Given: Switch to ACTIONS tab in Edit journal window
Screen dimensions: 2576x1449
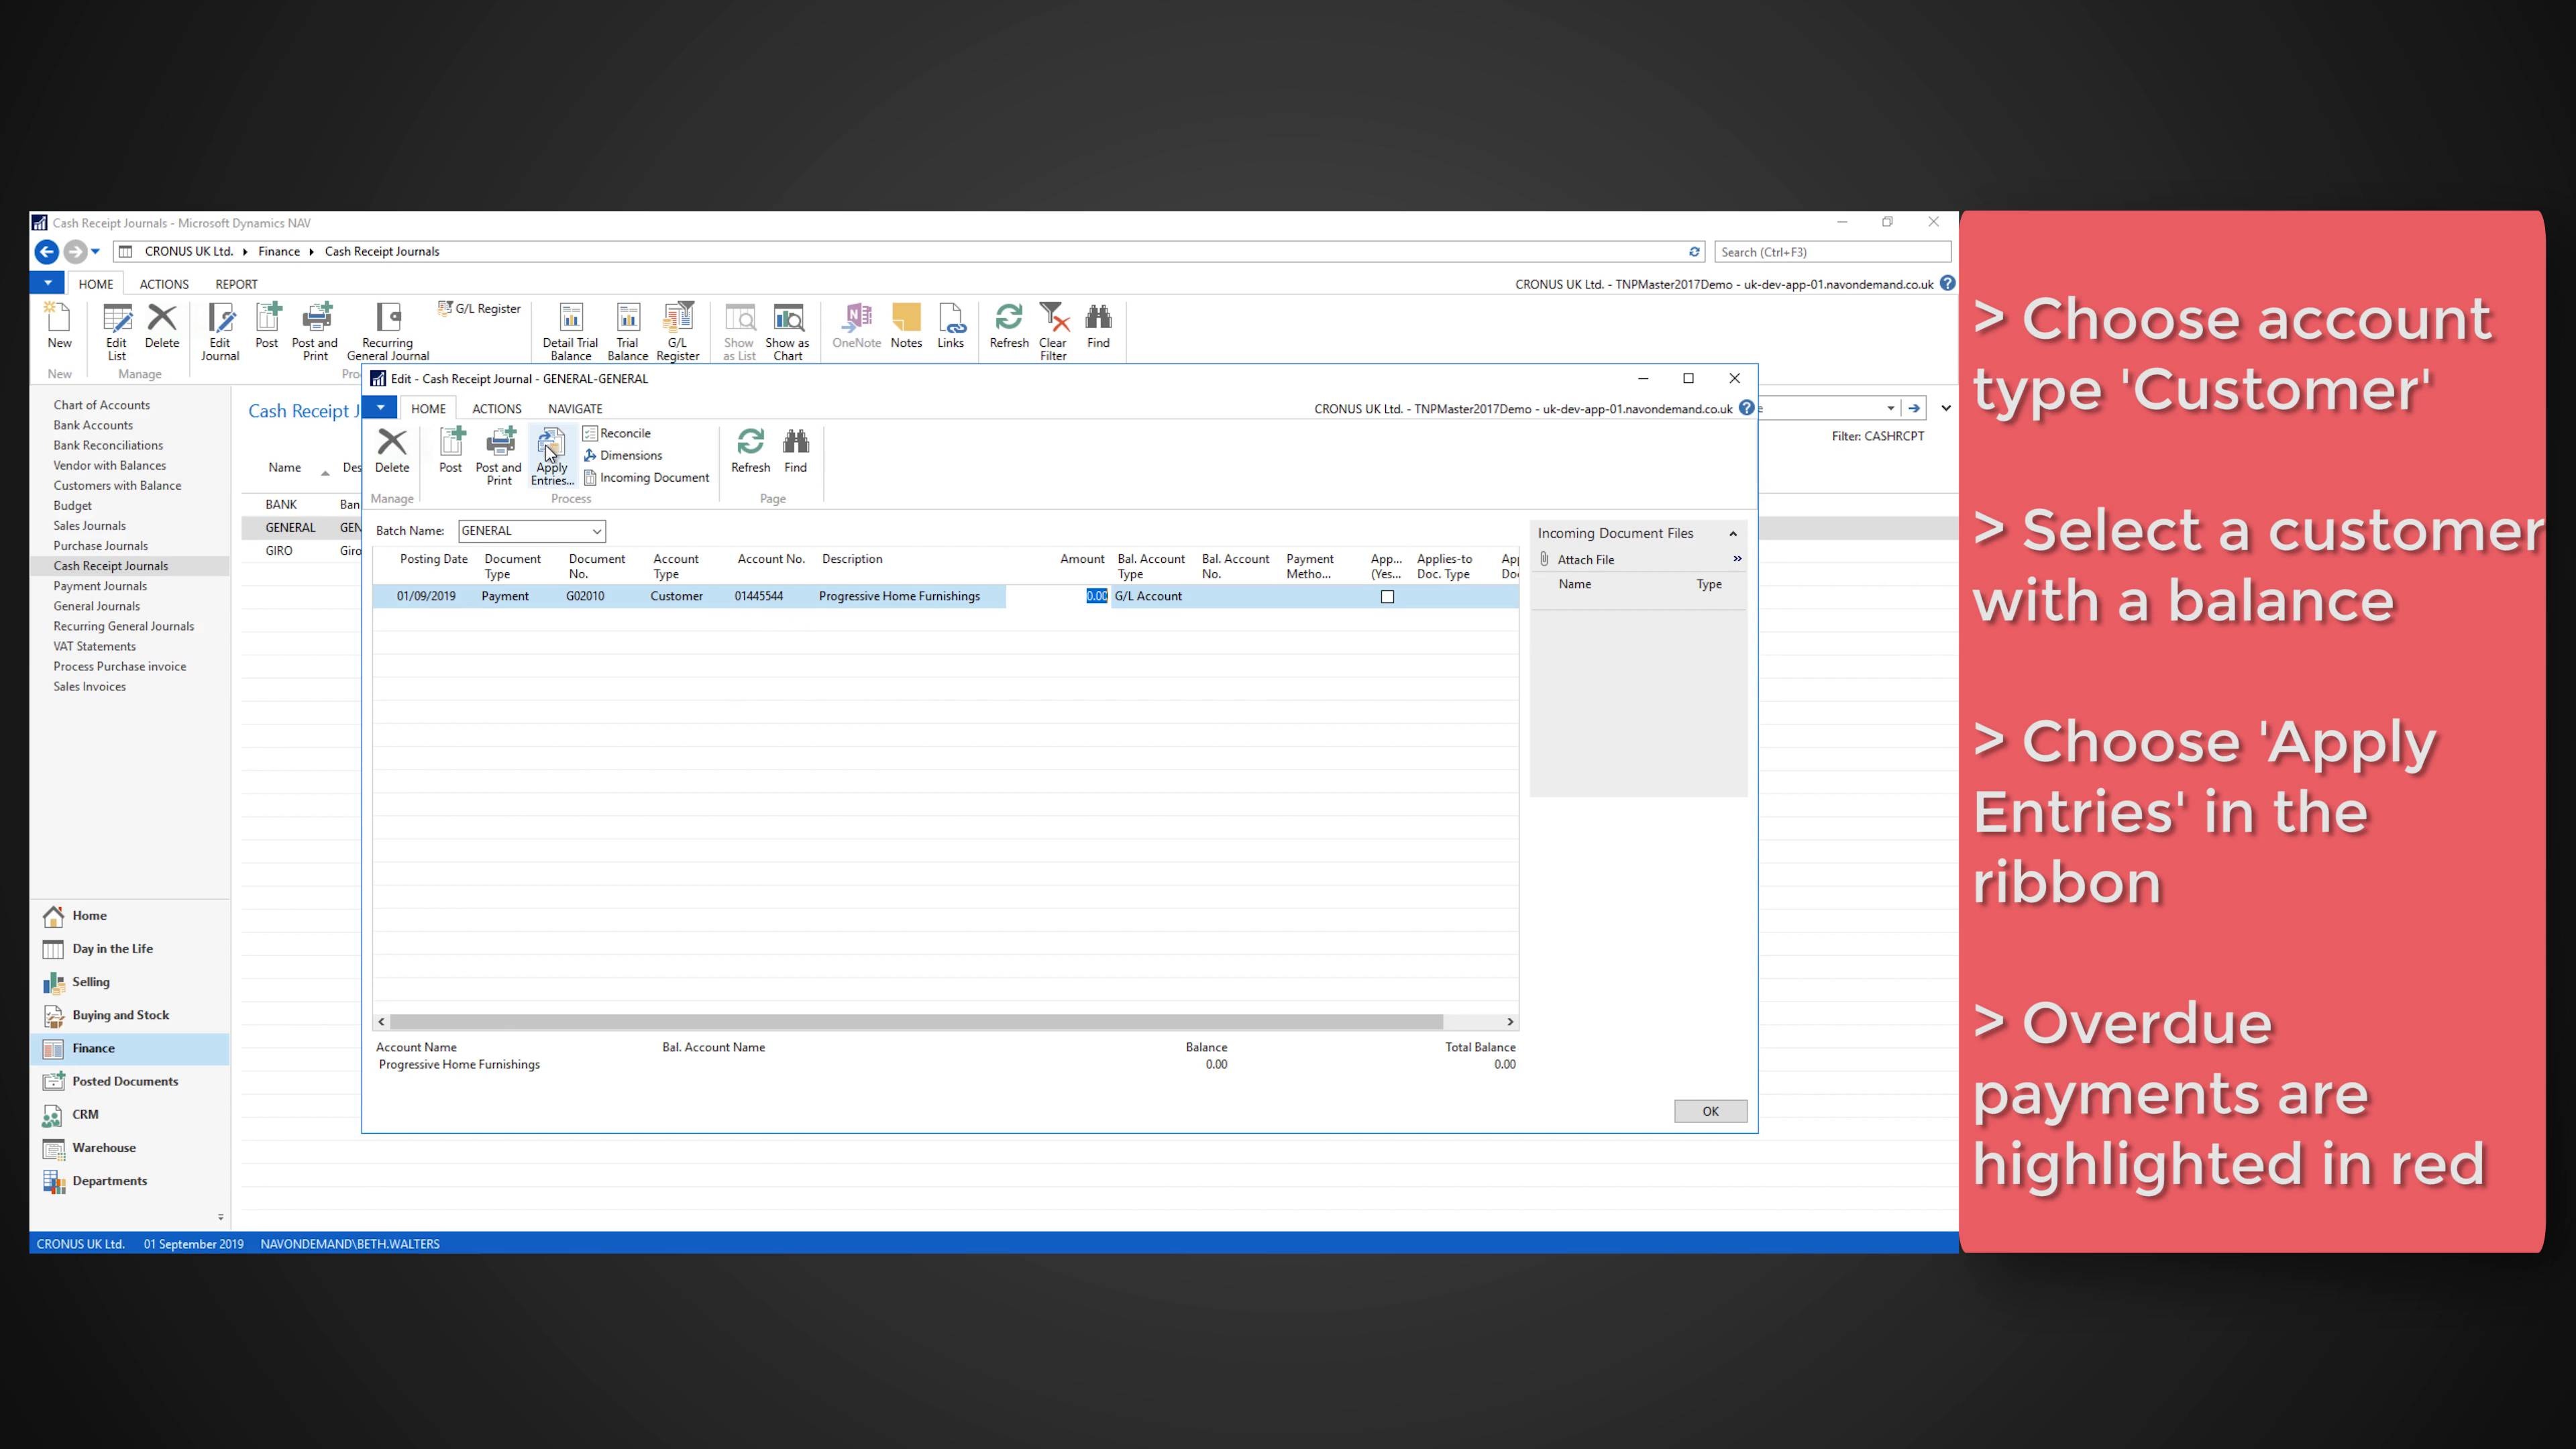Looking at the screenshot, I should pyautogui.click(x=497, y=409).
